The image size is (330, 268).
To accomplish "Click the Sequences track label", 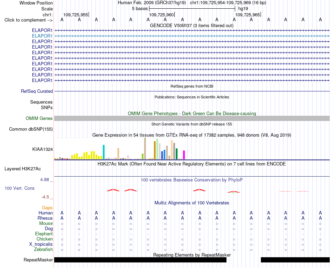I will pos(41,102).
